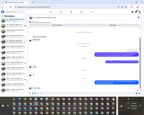Bookmark this page with star icon
The height and width of the screenshot is (115, 144).
[126, 7]
